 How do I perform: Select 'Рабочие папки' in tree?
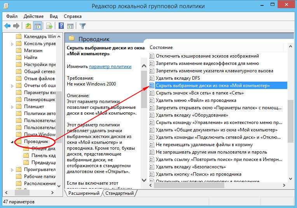coord(40,177)
